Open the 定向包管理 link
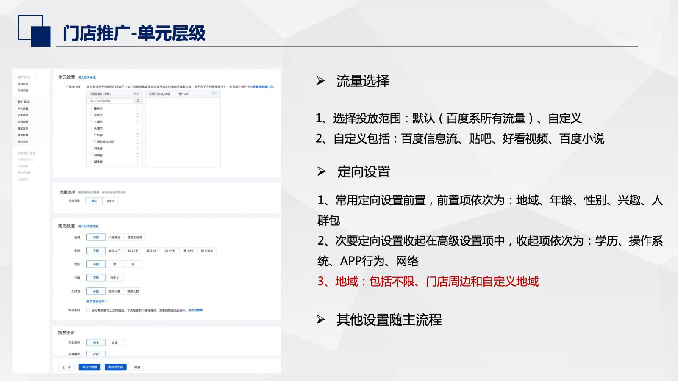The image size is (678, 381). click(195, 310)
